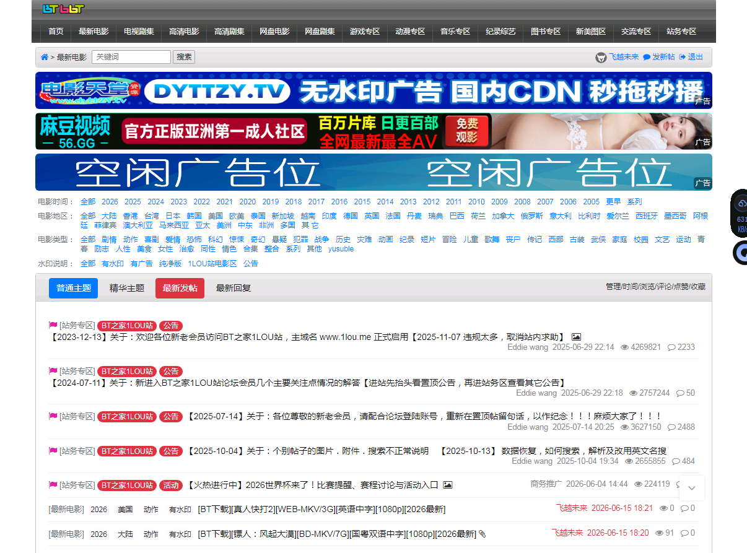
Task: Click the image icon after 2026世界杯 thread title
Action: tap(448, 485)
